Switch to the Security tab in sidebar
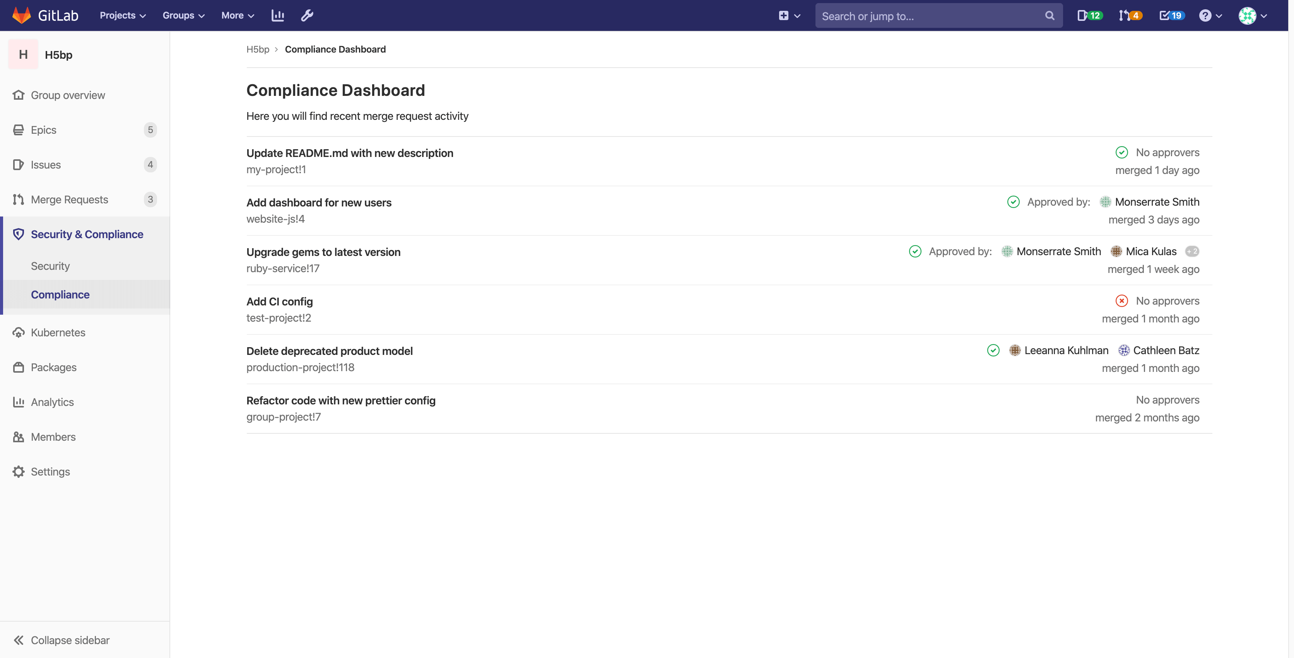The image size is (1294, 658). pyautogui.click(x=50, y=266)
